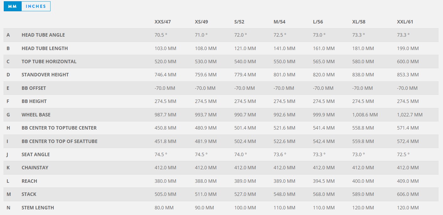Viewport: 443px width, 215px height.
Task: Click the SEAT ANGLE row label
Action: pyautogui.click(x=36, y=155)
